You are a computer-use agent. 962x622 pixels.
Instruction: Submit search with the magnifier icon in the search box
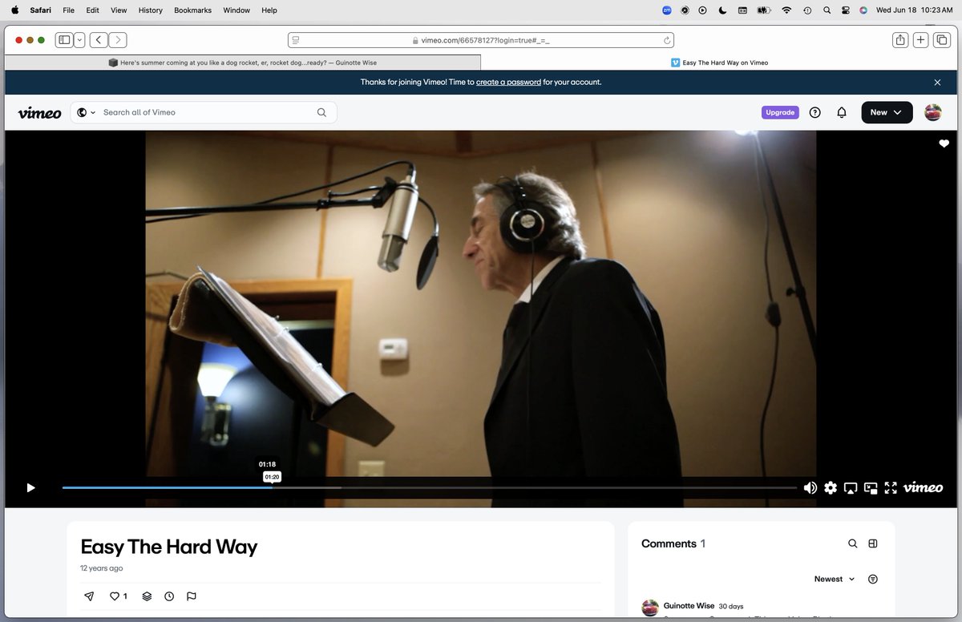321,112
